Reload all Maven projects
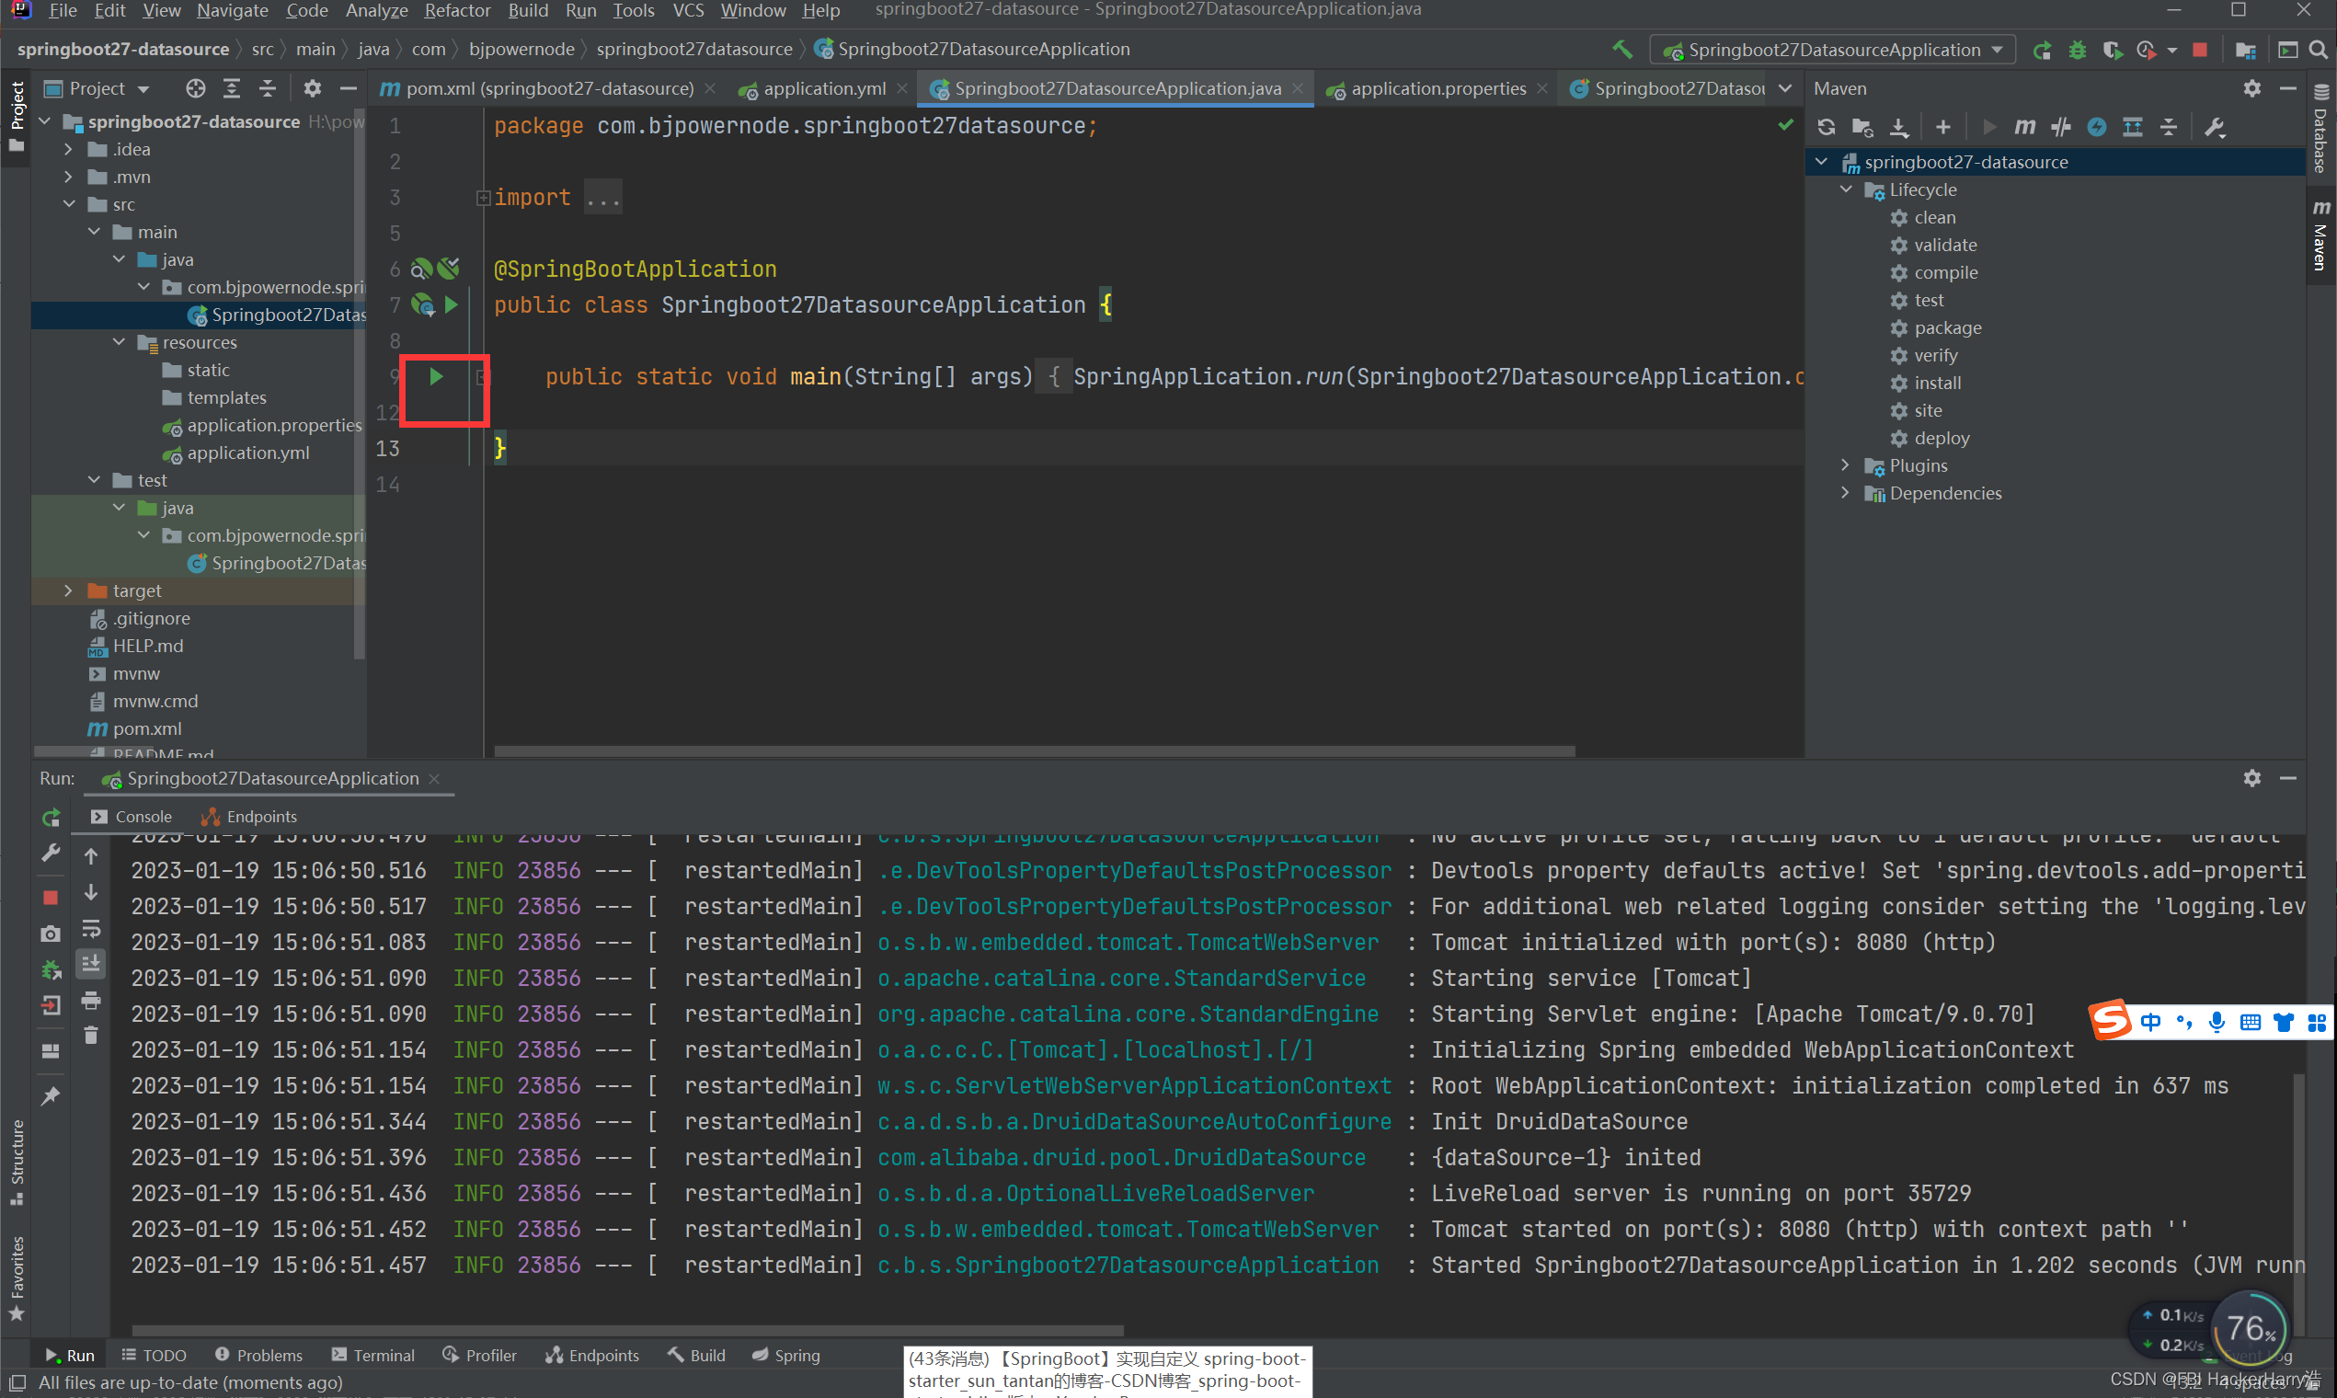2337x1398 pixels. point(1826,126)
